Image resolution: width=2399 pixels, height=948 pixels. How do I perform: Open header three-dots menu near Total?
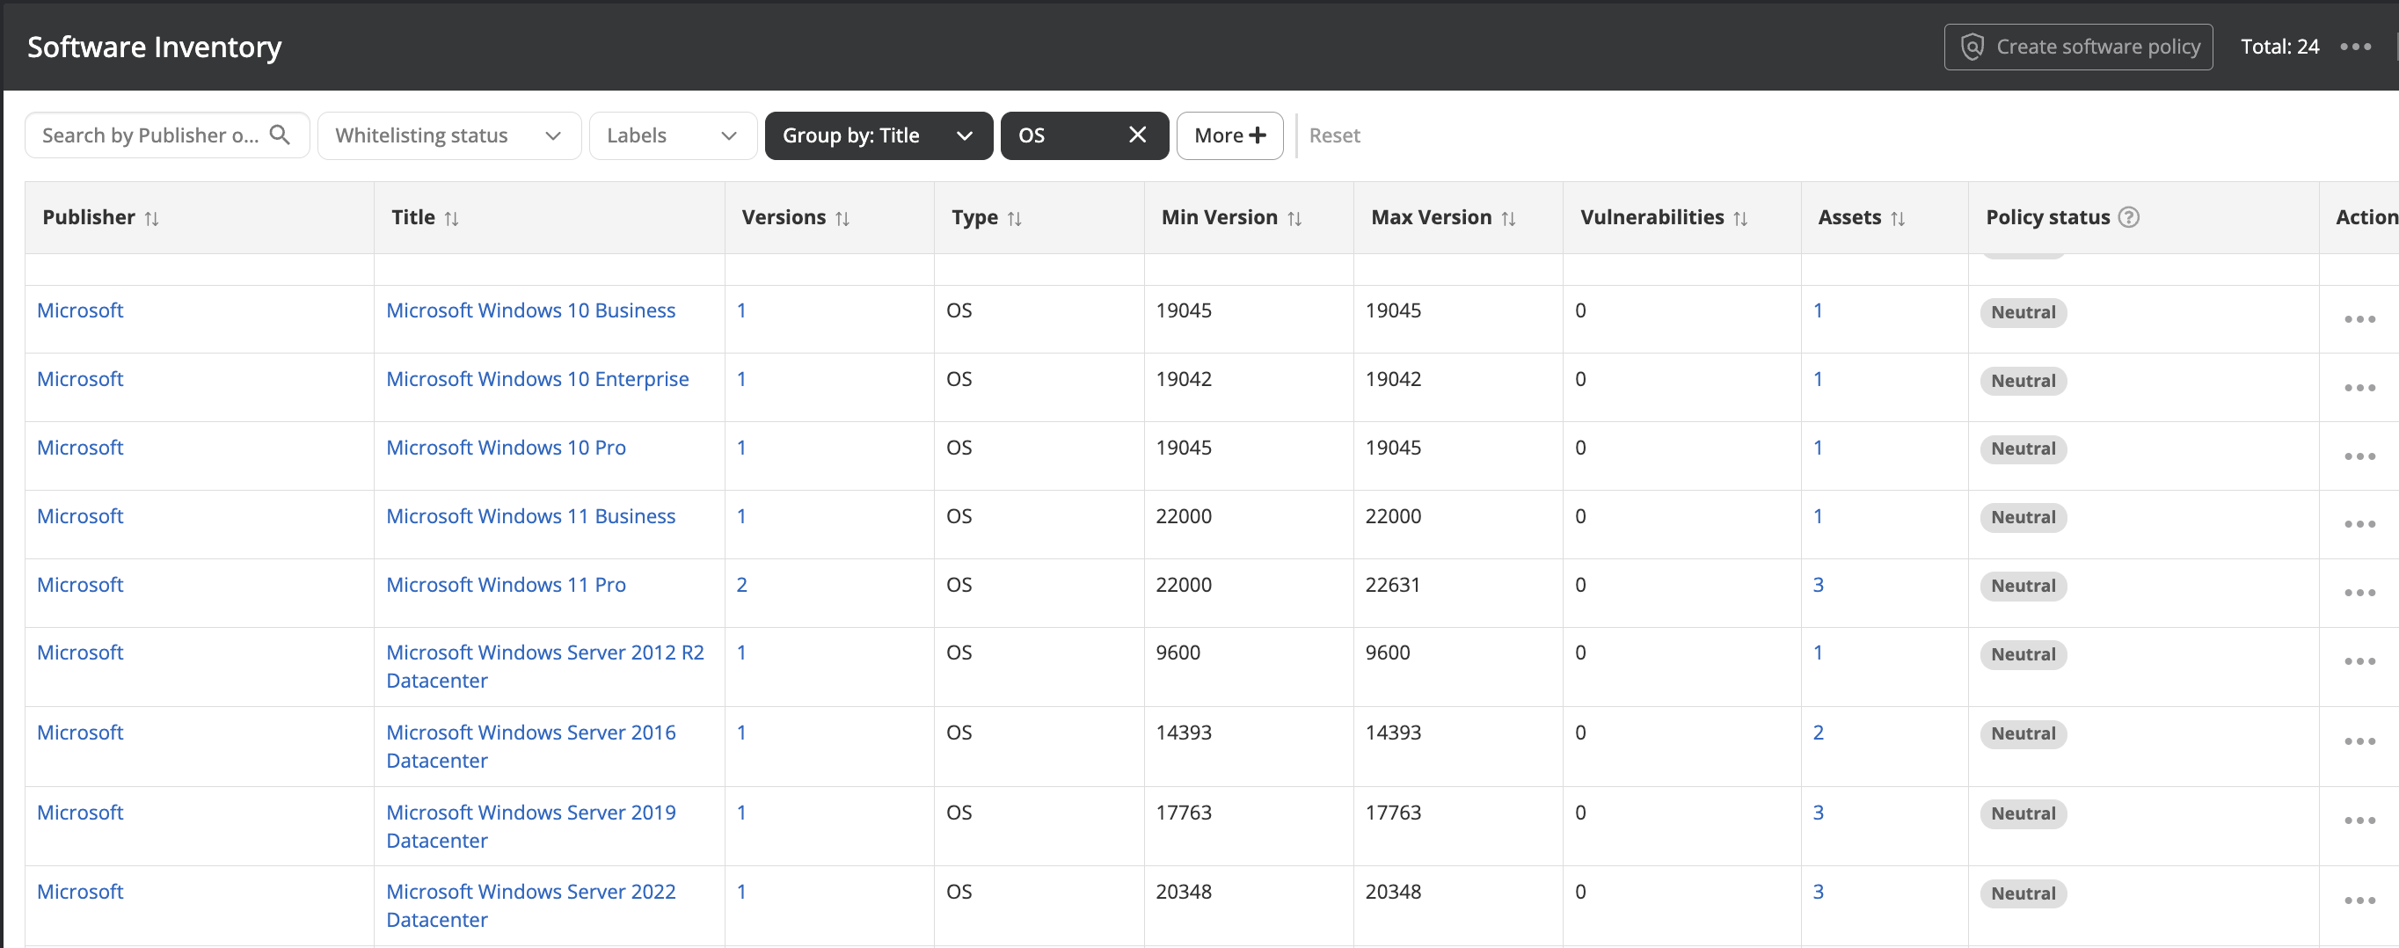coord(2355,47)
